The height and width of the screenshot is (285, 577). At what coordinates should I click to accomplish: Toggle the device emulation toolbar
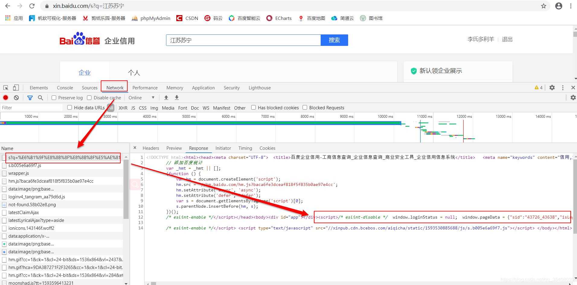tap(16, 87)
